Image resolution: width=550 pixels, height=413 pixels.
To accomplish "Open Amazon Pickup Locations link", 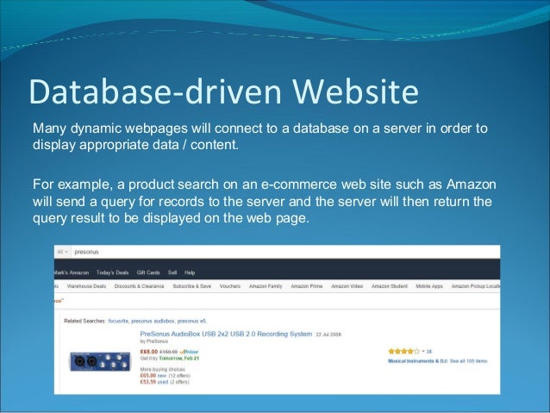I will click(476, 286).
